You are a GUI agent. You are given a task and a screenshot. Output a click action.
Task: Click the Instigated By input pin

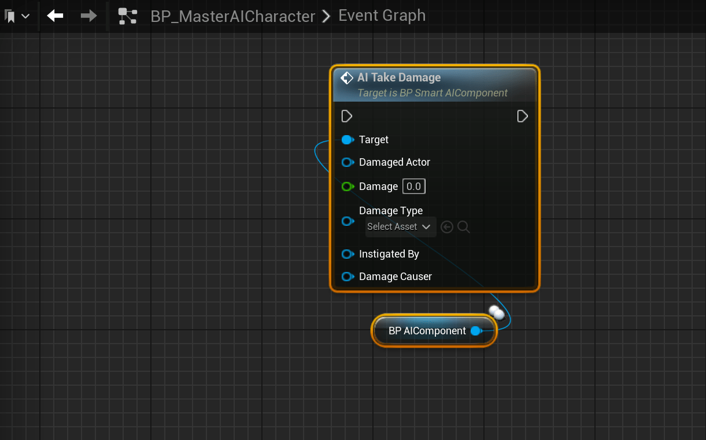tap(348, 254)
